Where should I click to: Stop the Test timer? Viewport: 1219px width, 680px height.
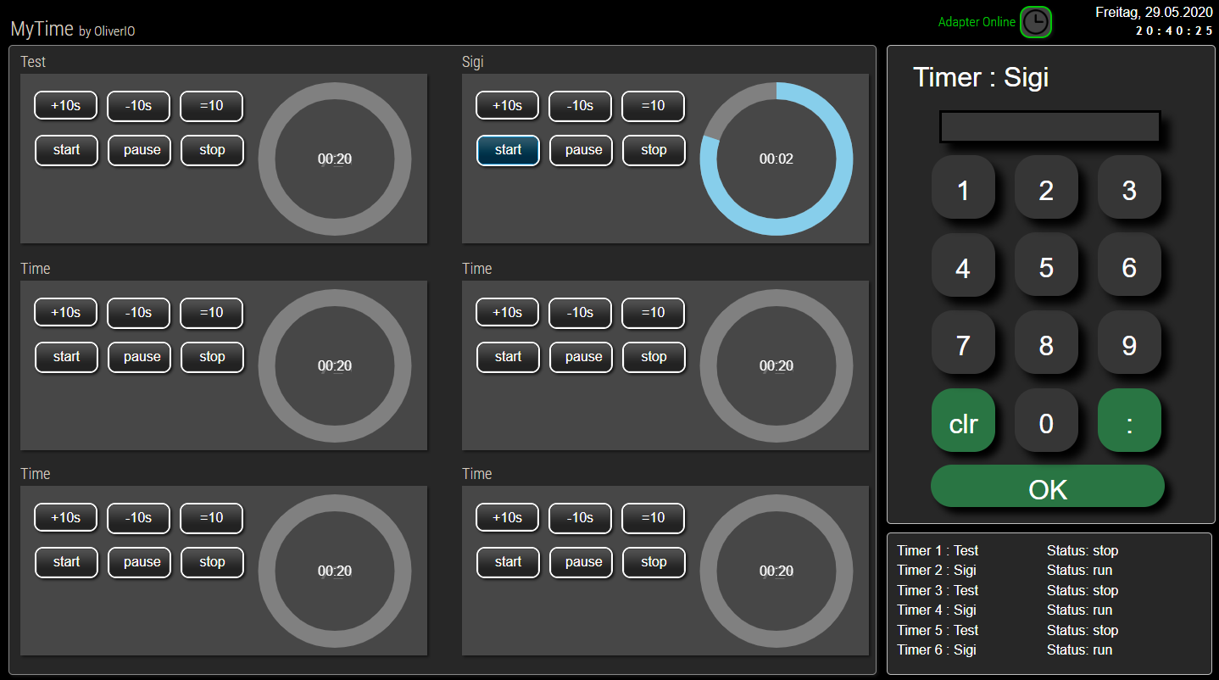pyautogui.click(x=213, y=150)
